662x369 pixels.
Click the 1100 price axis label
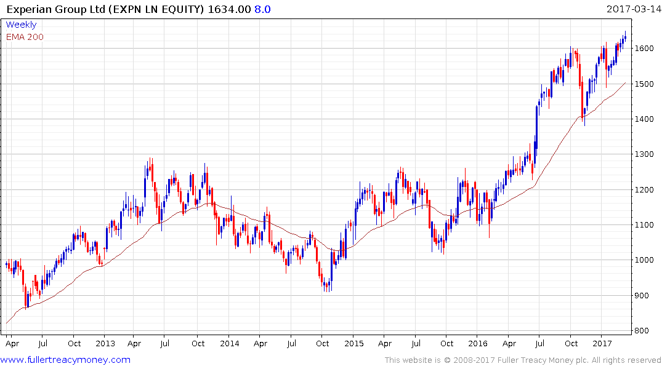click(644, 224)
